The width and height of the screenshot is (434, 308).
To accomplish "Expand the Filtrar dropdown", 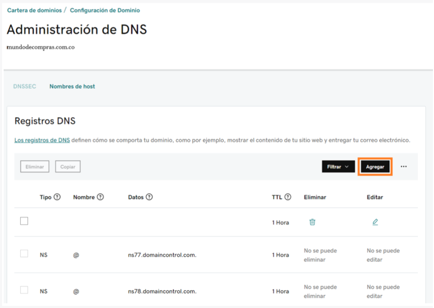I will (338, 167).
